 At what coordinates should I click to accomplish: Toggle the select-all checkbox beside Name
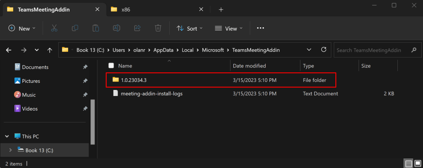[x=111, y=65]
